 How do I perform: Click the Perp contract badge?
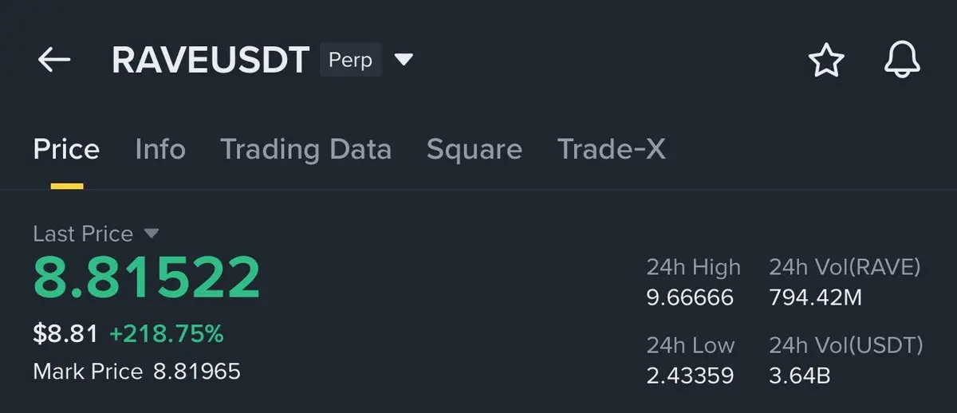[351, 61]
